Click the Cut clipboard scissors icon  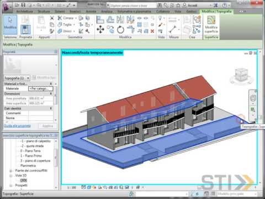pyautogui.click(x=52, y=18)
